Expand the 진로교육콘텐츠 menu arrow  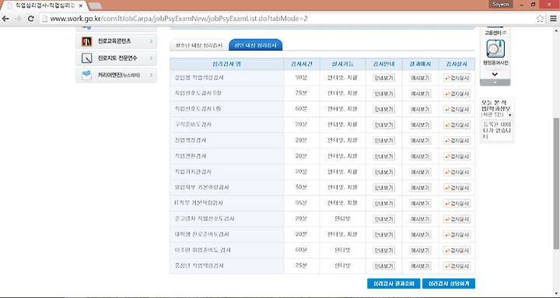click(151, 41)
